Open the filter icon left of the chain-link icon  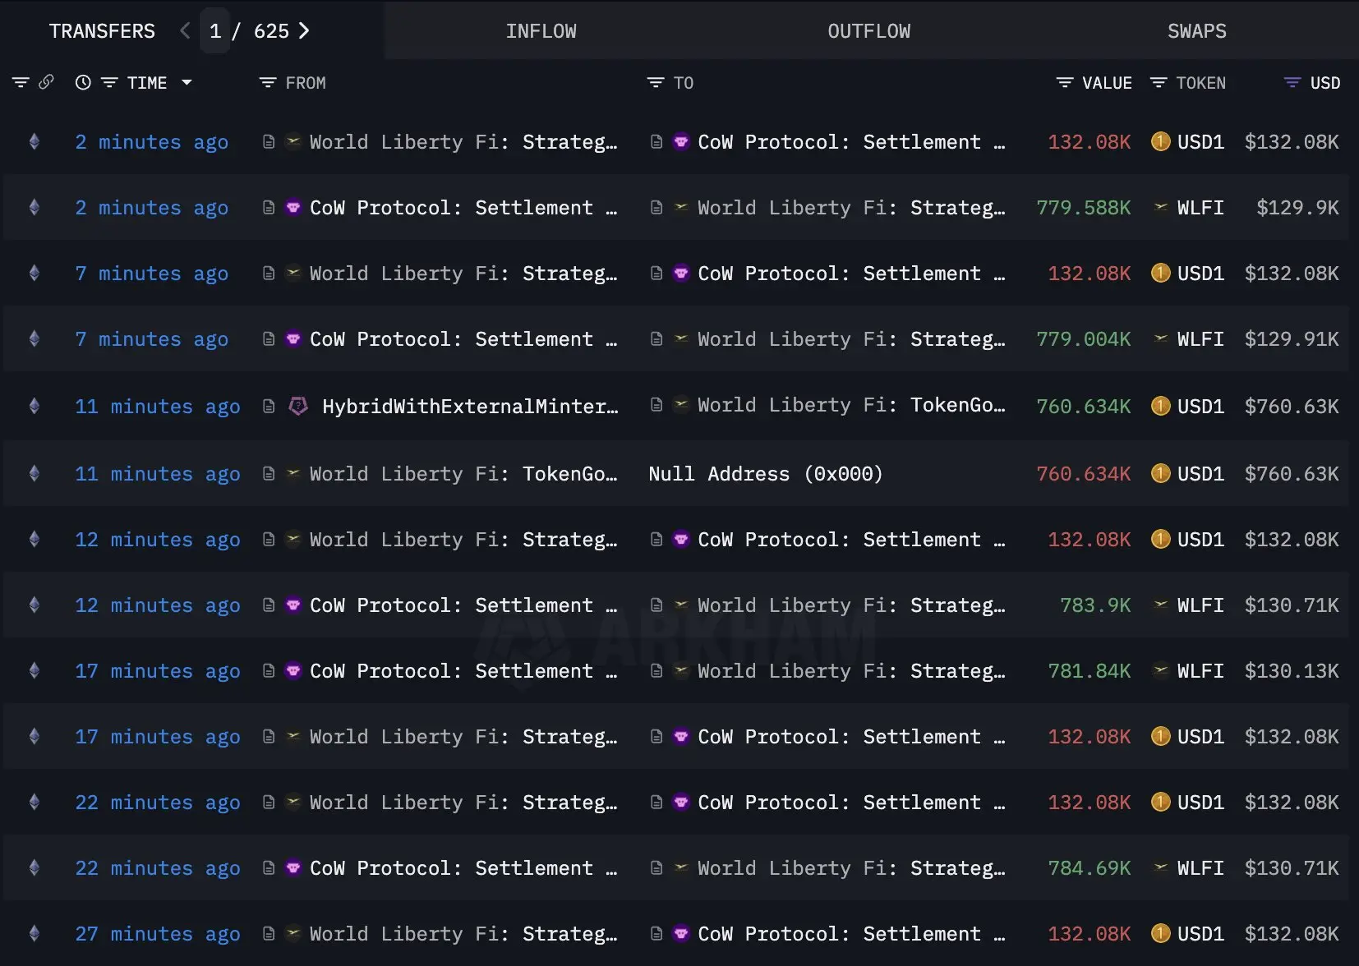point(21,82)
